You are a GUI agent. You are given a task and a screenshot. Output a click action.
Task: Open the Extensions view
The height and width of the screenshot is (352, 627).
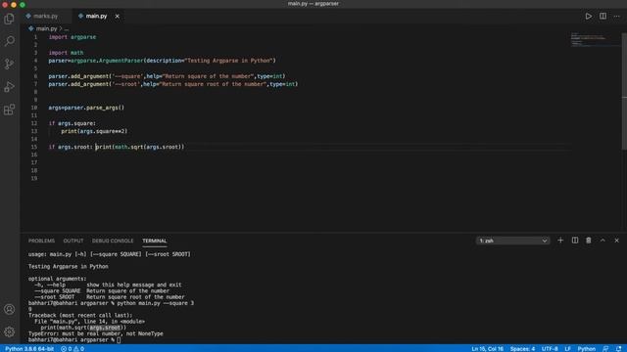coord(9,110)
